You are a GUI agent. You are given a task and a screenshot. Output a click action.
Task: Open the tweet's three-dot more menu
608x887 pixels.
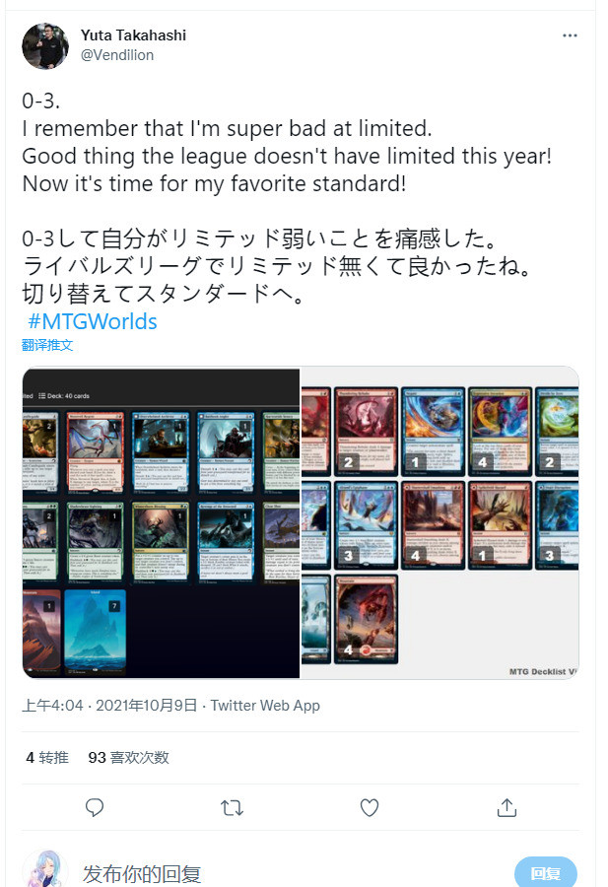[570, 35]
